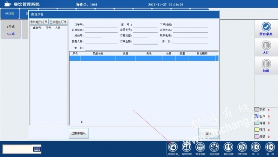
Task: Open the 营业功能 business functions icon
Action: (200, 149)
